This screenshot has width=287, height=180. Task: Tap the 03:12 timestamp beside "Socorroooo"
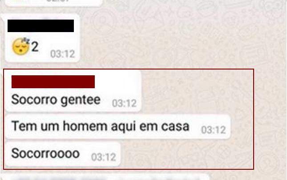(104, 157)
